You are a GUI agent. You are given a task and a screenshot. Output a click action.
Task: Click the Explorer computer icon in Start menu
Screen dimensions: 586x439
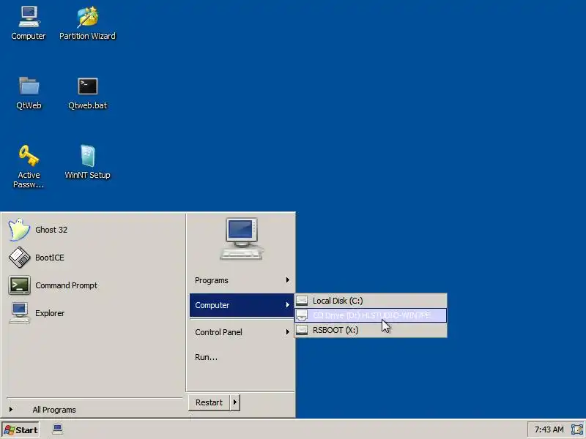tap(19, 313)
